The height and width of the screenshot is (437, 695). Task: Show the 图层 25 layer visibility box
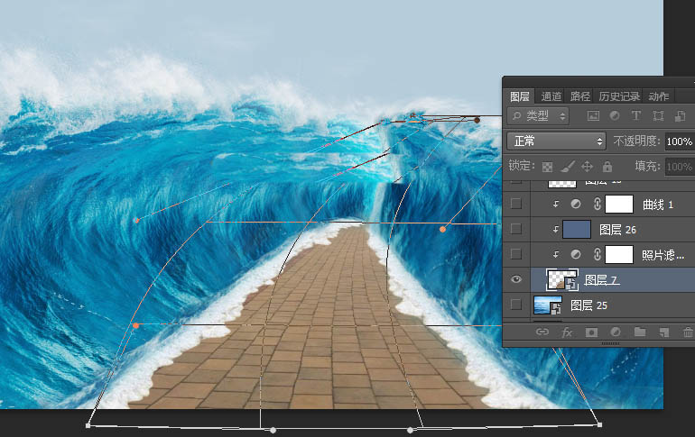516,305
